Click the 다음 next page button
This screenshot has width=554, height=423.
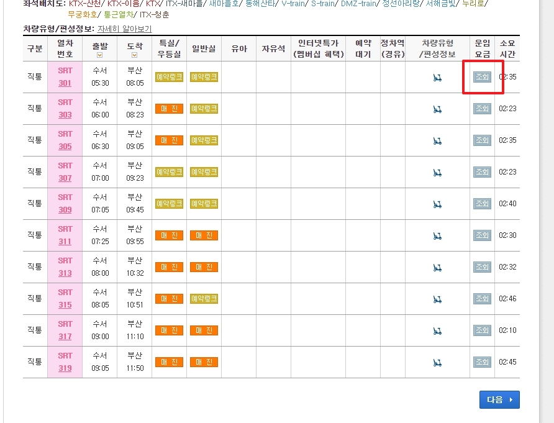[499, 399]
